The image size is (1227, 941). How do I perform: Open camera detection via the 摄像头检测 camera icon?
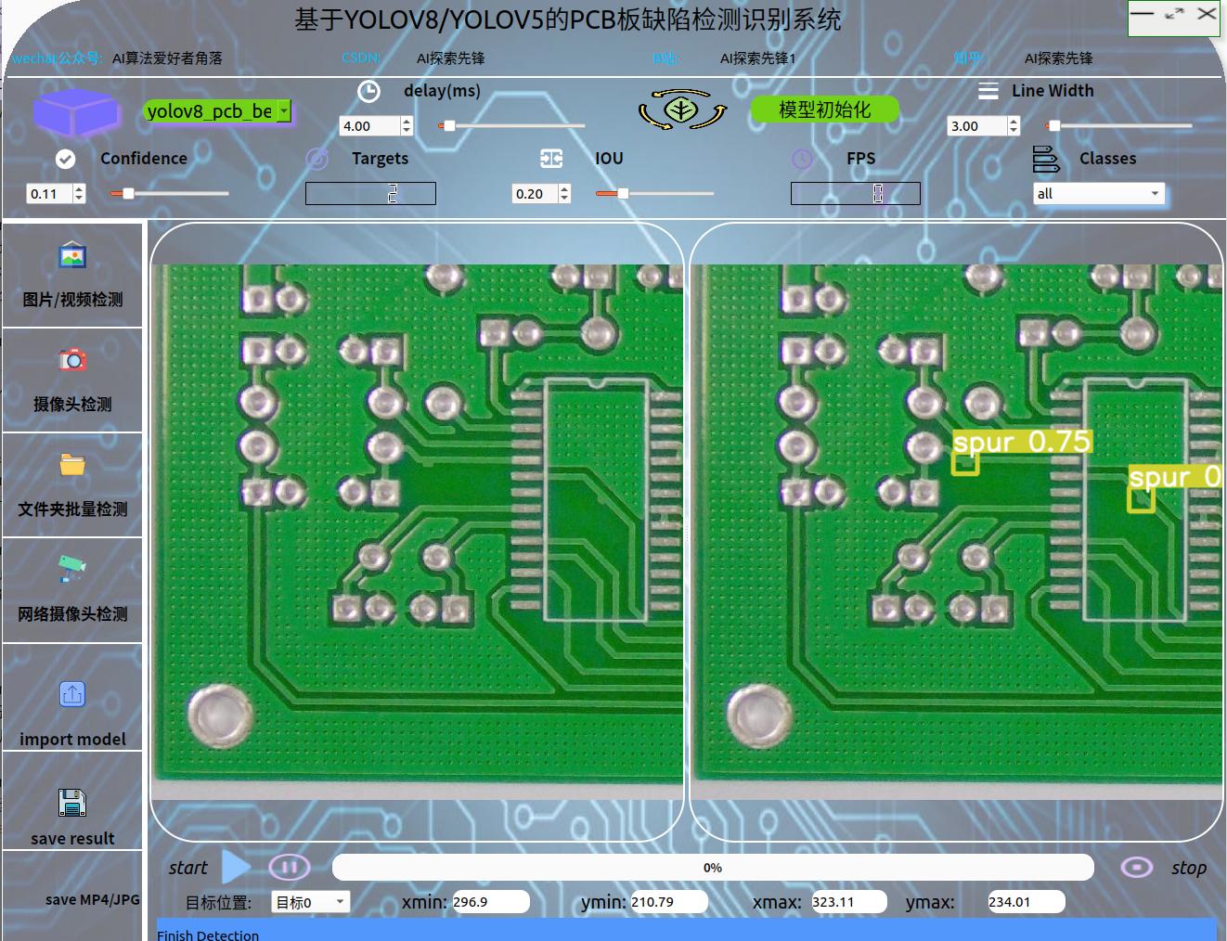point(71,359)
